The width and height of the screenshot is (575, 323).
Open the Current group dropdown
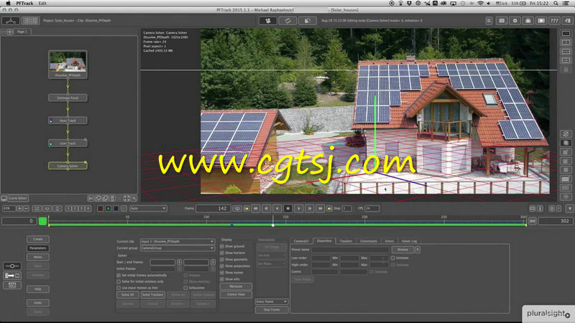coord(178,248)
